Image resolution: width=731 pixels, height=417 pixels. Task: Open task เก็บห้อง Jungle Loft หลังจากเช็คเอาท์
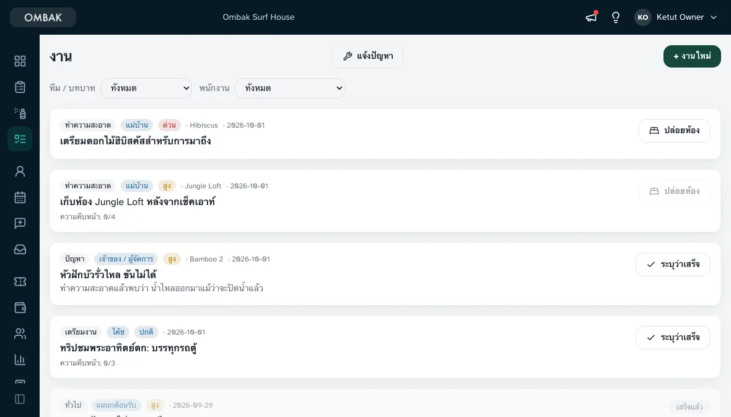point(138,202)
